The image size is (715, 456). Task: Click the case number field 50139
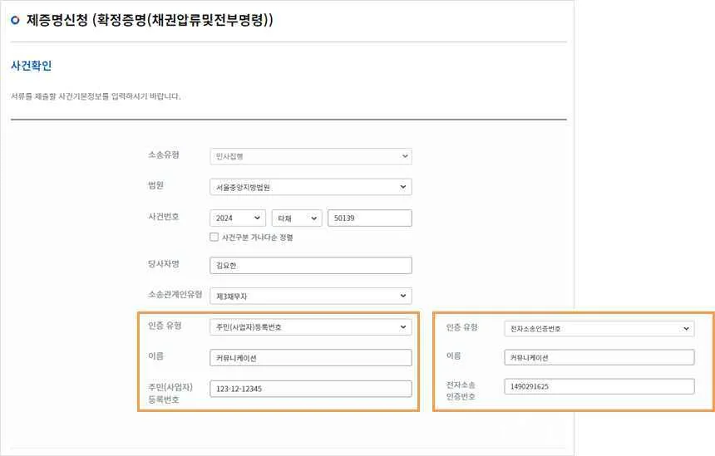coord(370,218)
